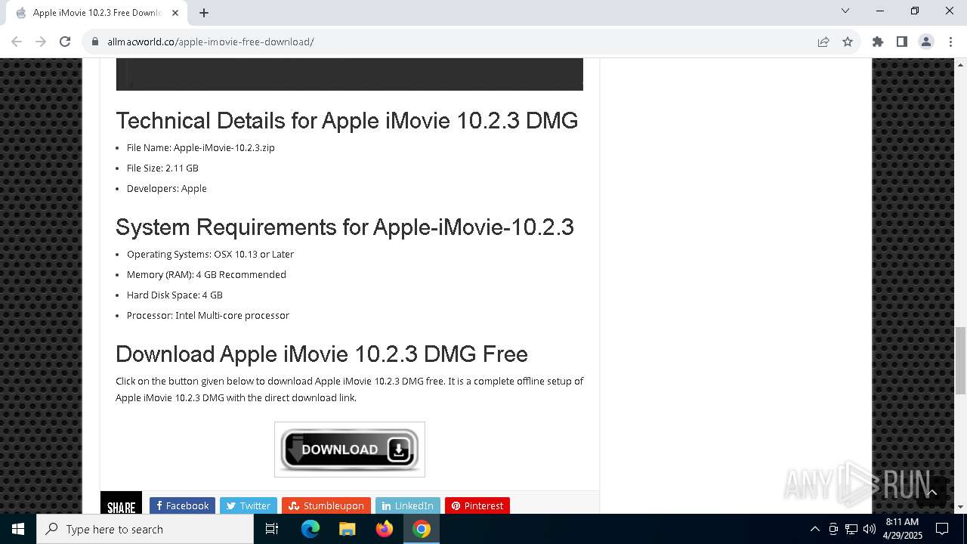Open the volume speaker icon
The image size is (967, 544).
click(x=870, y=529)
